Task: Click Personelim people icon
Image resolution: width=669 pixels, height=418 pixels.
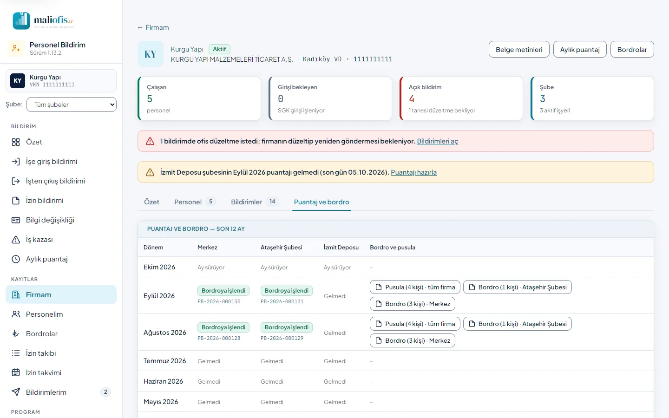Action: click(16, 314)
